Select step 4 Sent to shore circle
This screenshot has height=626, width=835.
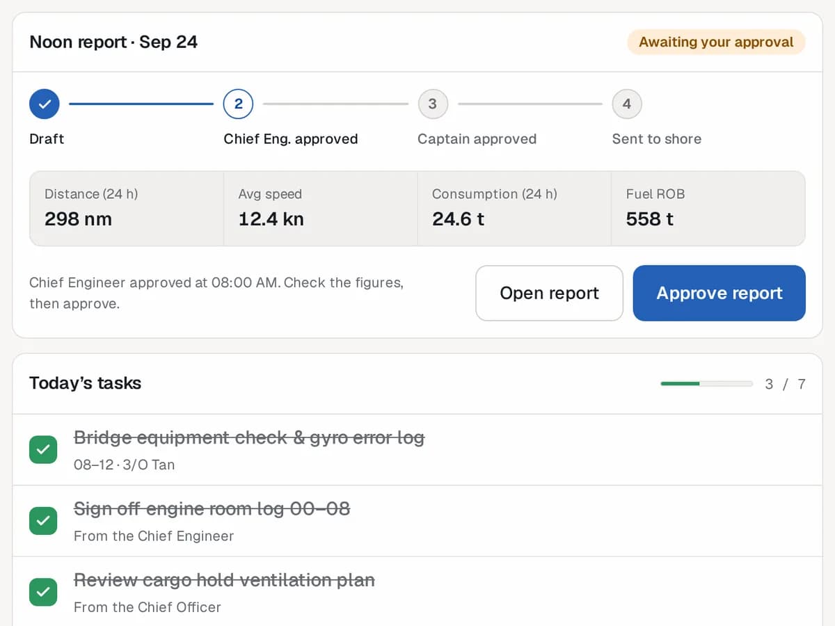626,104
